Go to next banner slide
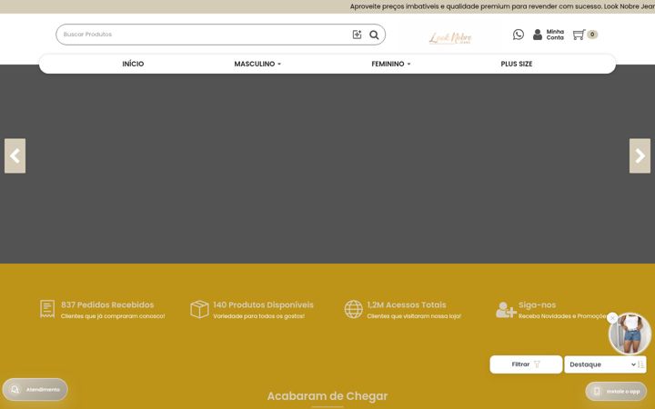Image resolution: width=655 pixels, height=409 pixels. (x=640, y=155)
